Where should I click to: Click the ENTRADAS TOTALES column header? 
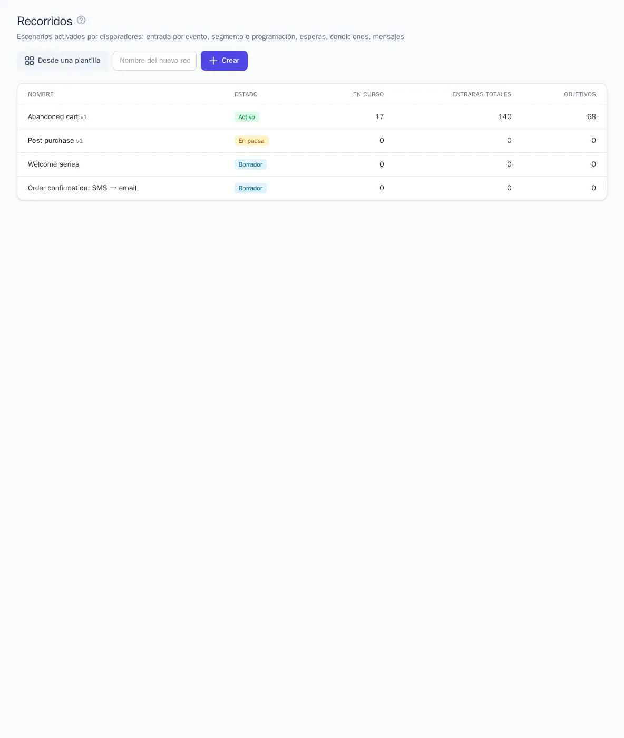point(482,94)
